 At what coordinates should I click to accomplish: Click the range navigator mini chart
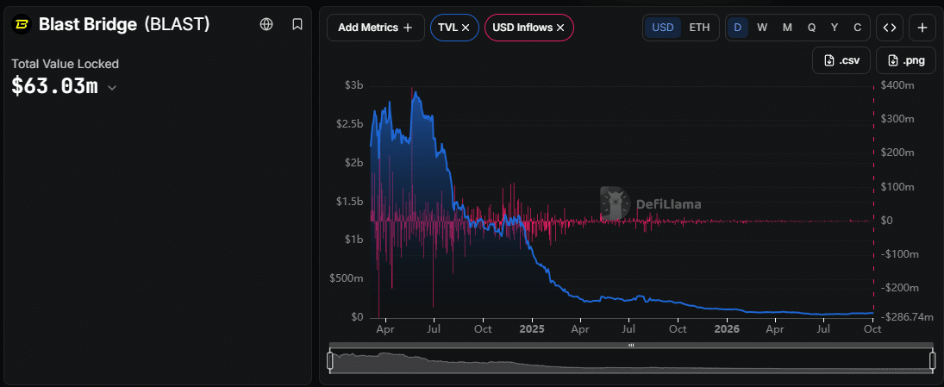pos(631,361)
